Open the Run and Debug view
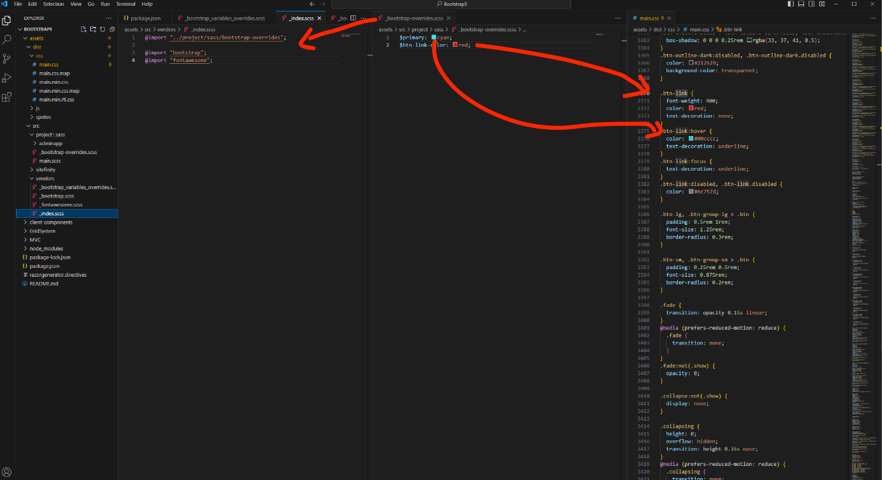 [7, 78]
